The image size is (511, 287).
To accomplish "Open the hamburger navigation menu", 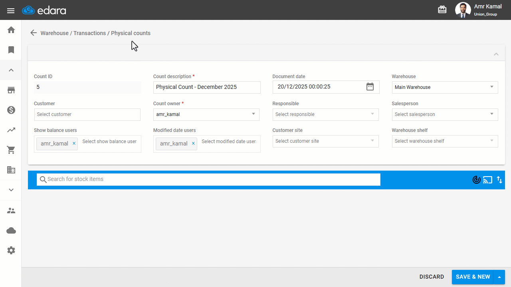I will coord(11,10).
